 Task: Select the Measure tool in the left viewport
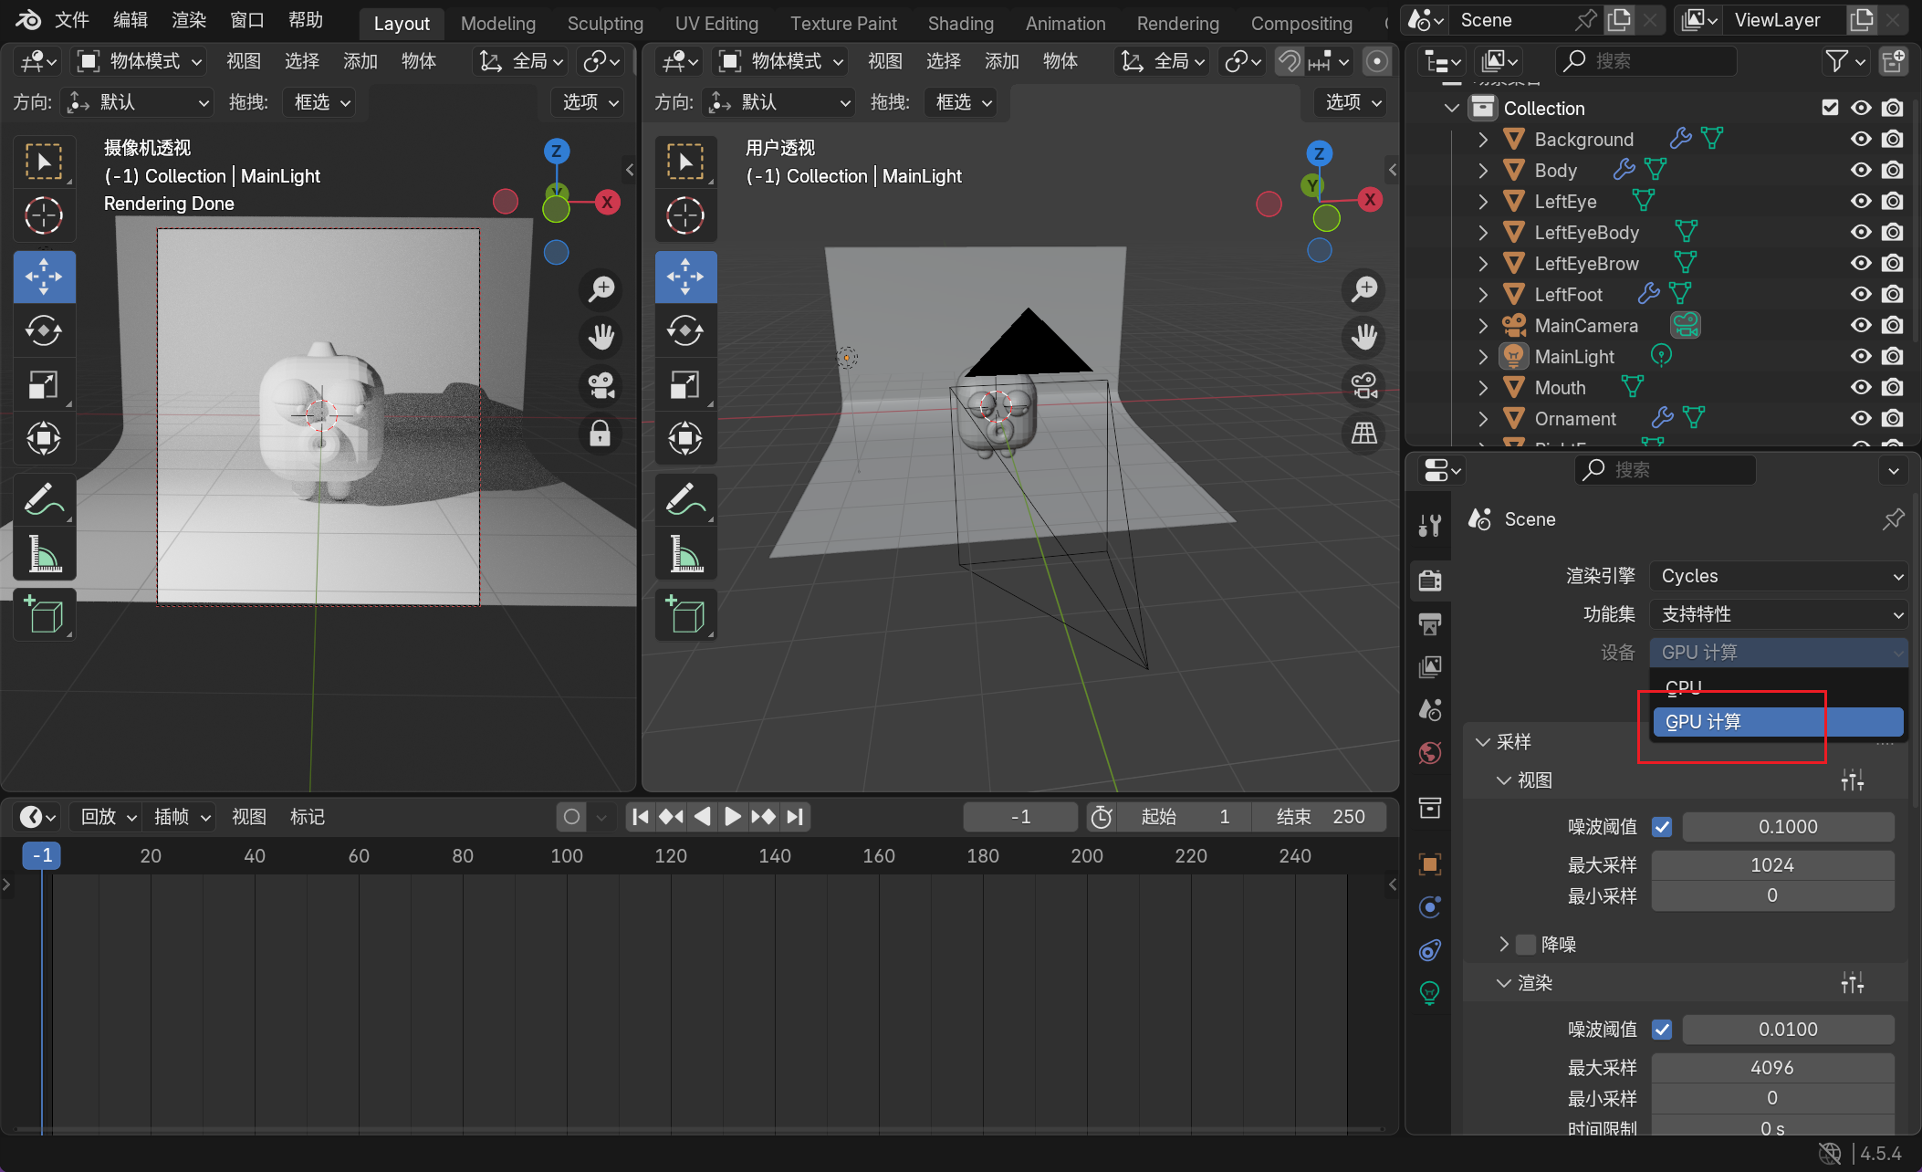pyautogui.click(x=44, y=554)
